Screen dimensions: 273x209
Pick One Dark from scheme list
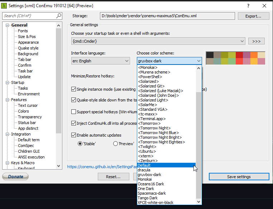coord(167,189)
